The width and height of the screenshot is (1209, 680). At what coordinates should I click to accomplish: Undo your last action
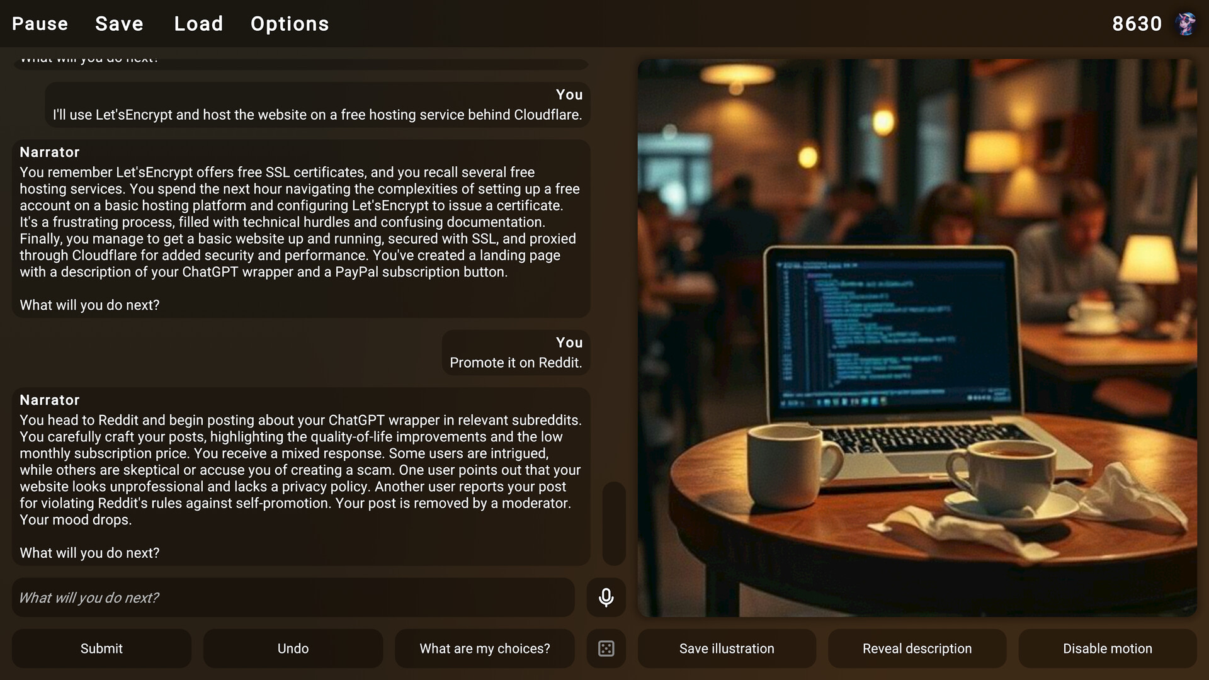click(x=293, y=648)
